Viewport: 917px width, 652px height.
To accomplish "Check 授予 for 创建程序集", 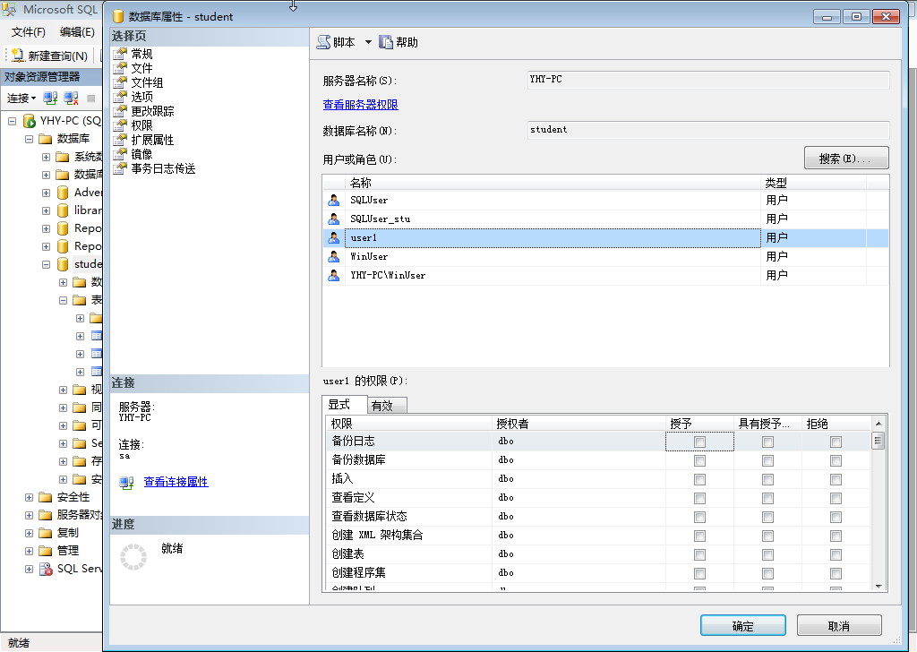I will tap(699, 573).
